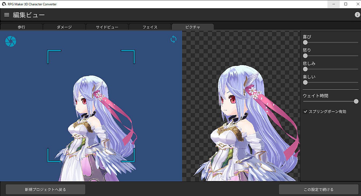Click the 喜び slider handle
The width and height of the screenshot is (361, 196).
click(x=305, y=42)
